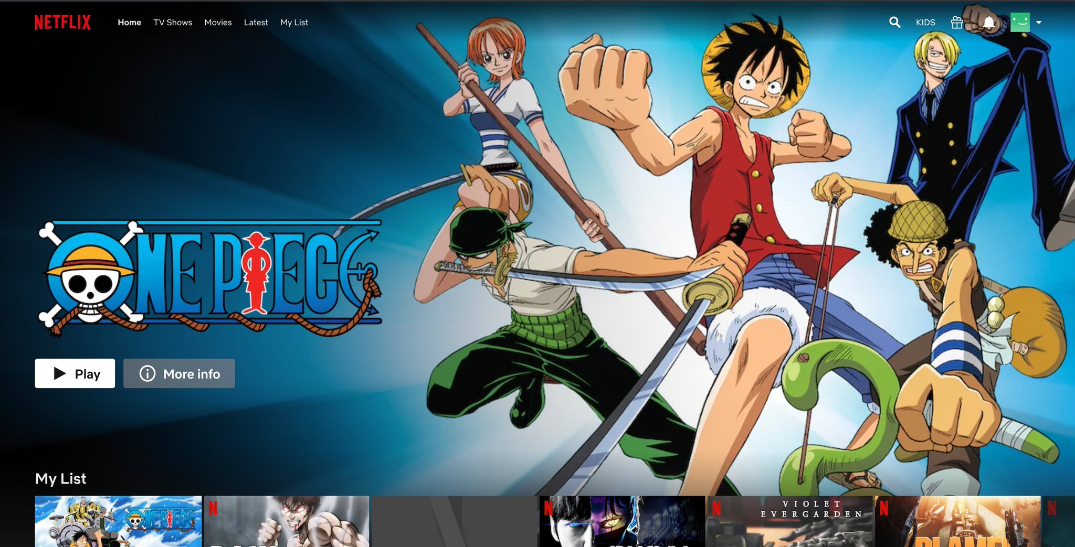Click the Netflix logo
Screen dimensions: 1075x547
click(62, 23)
